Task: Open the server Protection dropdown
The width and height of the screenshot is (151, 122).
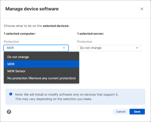Action: point(109,48)
